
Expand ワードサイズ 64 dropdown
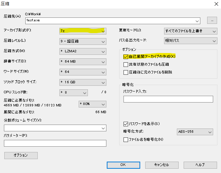click(83, 72)
